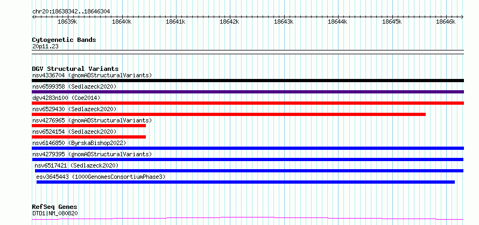
Task: Click the blue nsv4279395 variant bar
Action: tap(248, 159)
